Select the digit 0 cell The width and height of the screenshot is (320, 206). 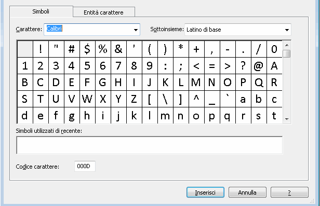[274, 49]
